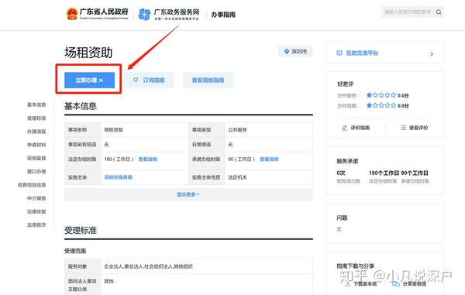Click the 好差评 panel heading

345,84
